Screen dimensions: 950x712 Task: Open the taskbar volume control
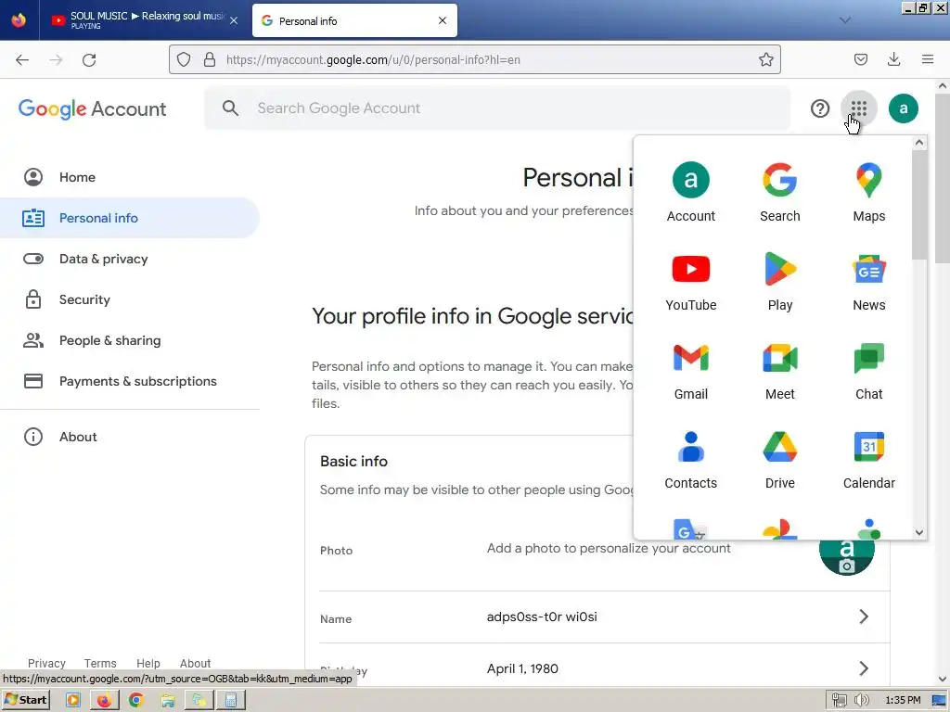[861, 700]
